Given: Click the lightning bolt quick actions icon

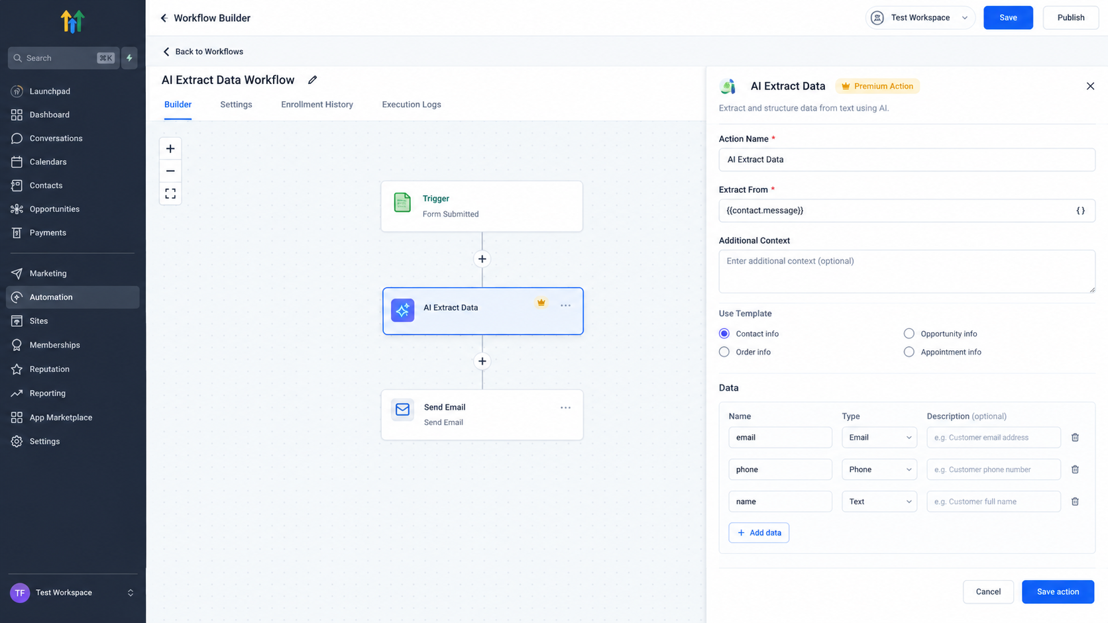Looking at the screenshot, I should pyautogui.click(x=130, y=58).
